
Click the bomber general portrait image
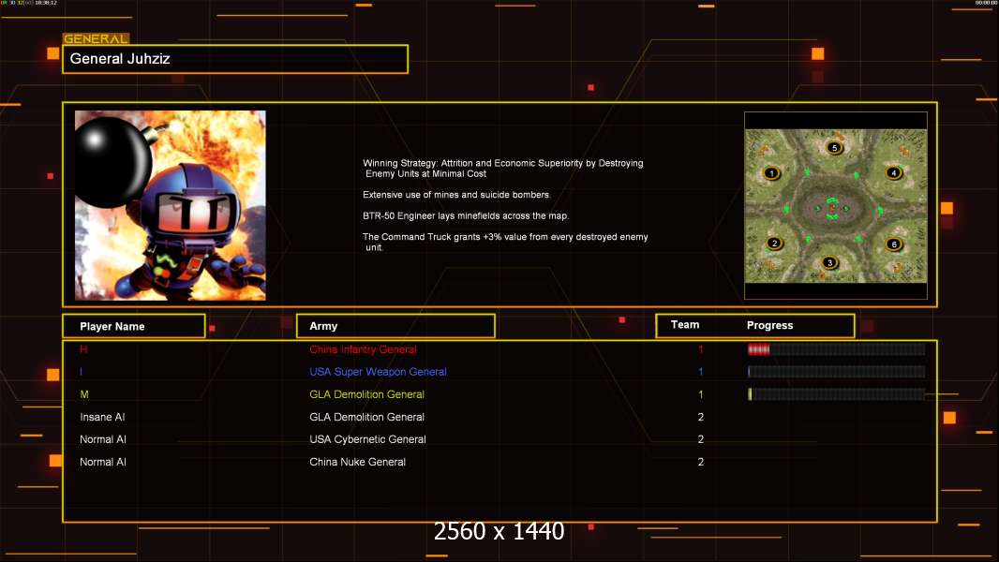click(171, 205)
